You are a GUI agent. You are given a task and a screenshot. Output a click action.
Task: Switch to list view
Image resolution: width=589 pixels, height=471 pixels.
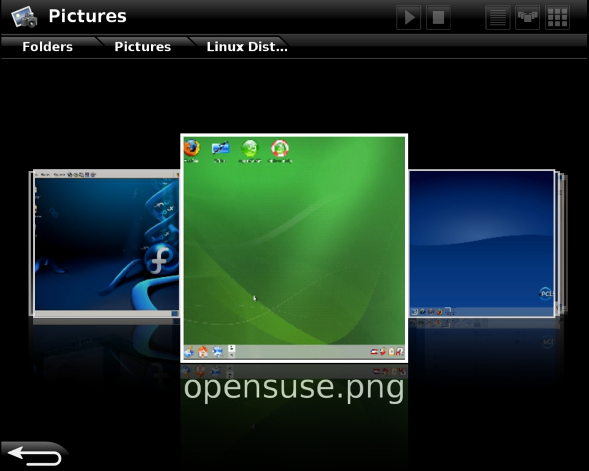pos(497,17)
